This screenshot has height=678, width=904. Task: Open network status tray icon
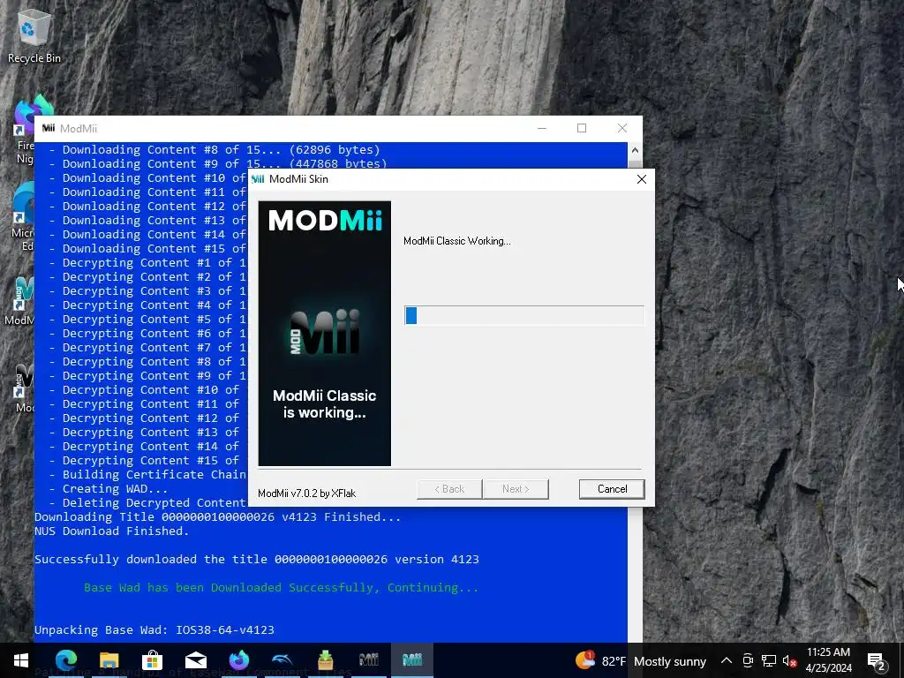click(769, 660)
